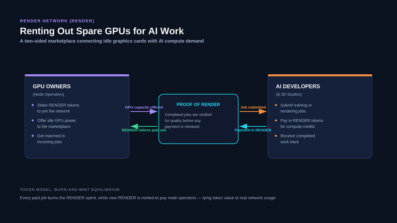397x223 pixels.
Task: Click the 'AI DEVELOPERS' heading
Action: click(x=298, y=86)
